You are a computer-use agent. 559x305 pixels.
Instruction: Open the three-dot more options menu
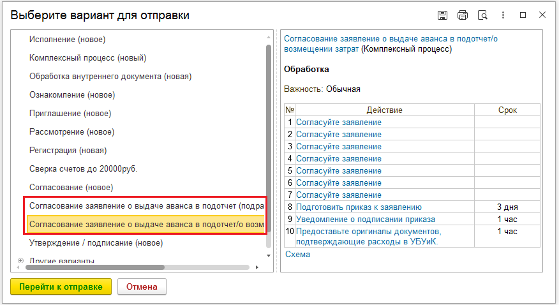click(x=503, y=15)
